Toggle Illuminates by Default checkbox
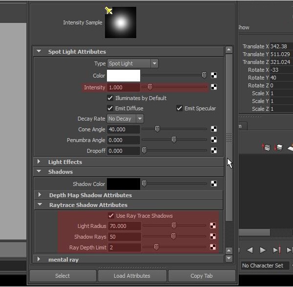This screenshot has height=287, width=293. [x=110, y=98]
